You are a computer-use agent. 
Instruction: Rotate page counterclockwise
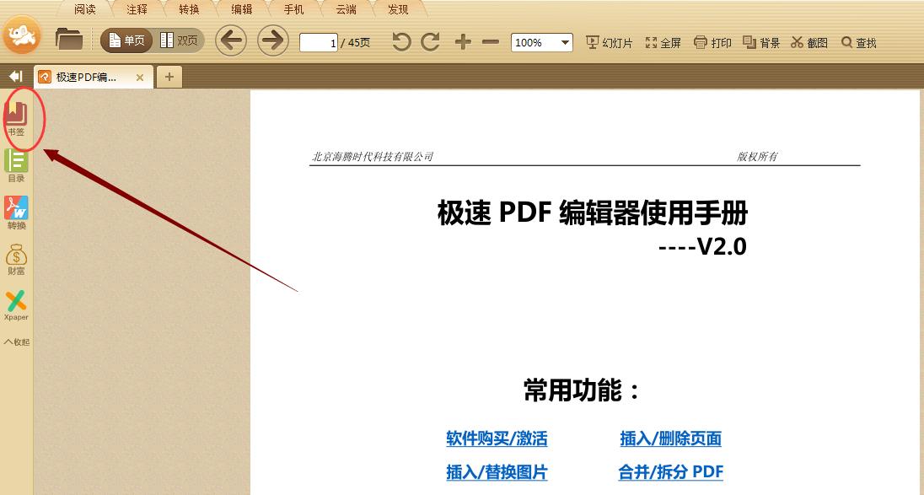pos(401,42)
